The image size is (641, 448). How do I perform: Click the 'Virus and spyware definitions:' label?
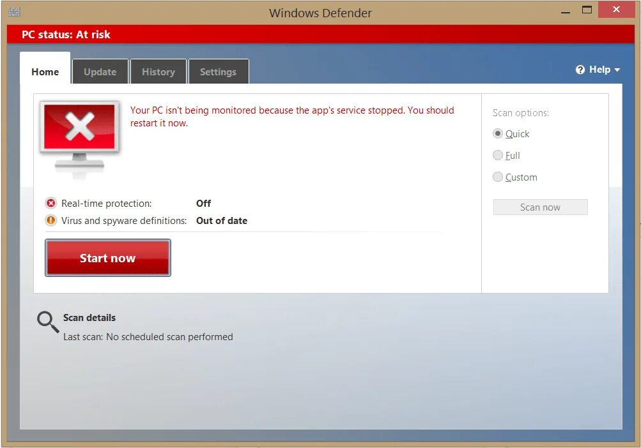tap(124, 221)
